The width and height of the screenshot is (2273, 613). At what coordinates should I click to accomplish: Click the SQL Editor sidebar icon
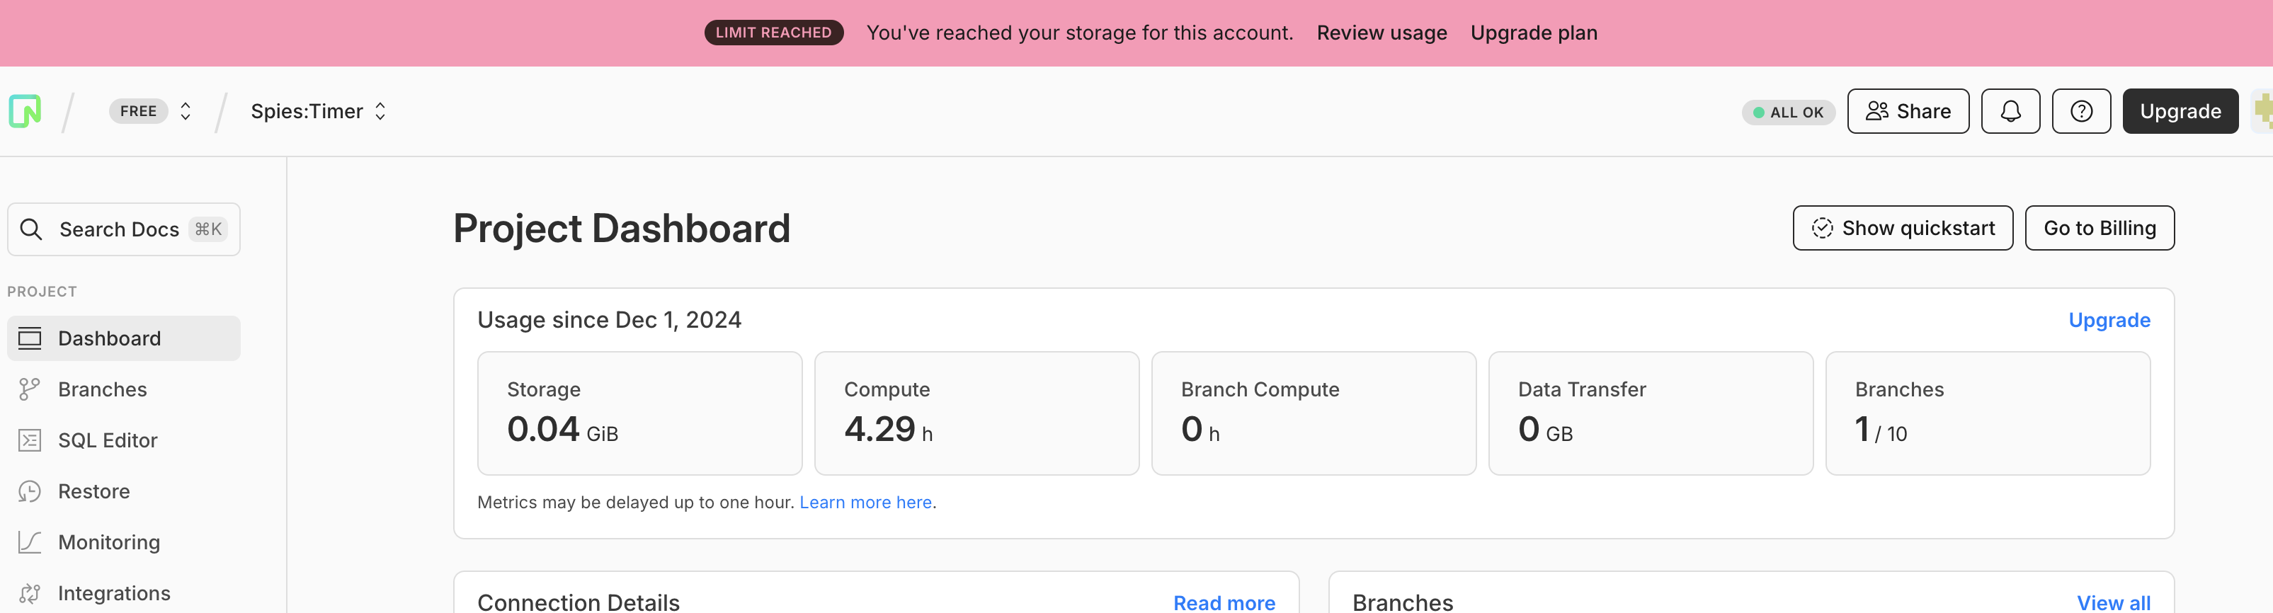(29, 440)
